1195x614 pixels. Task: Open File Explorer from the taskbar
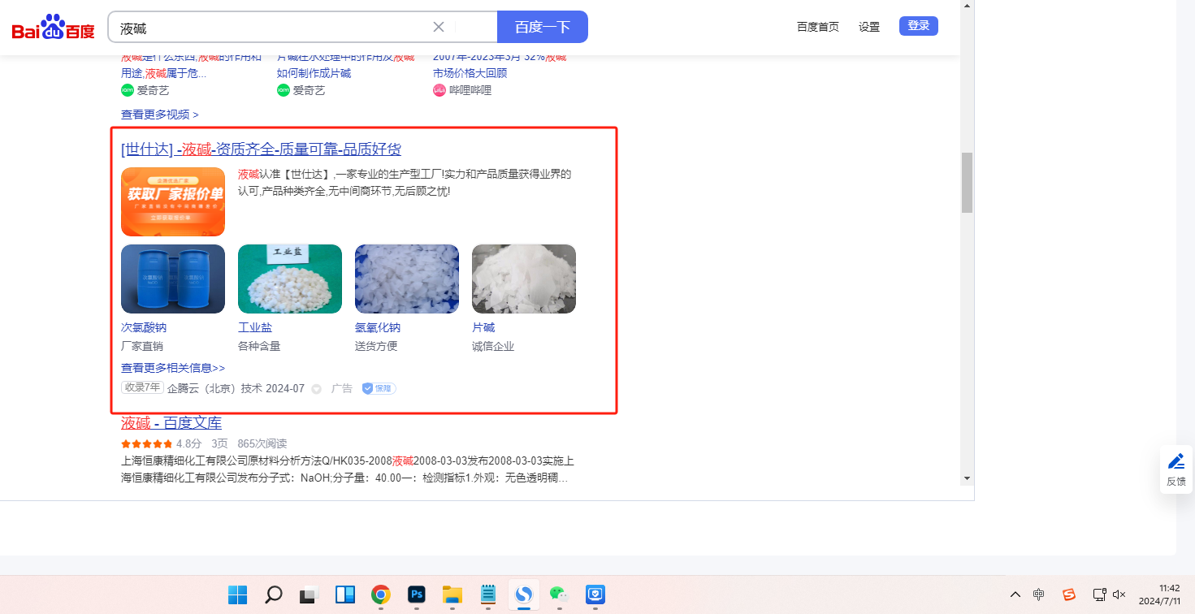pyautogui.click(x=452, y=595)
